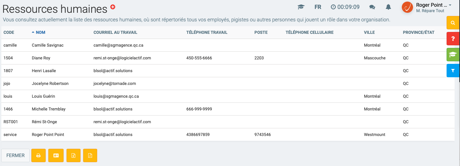This screenshot has height=166, width=460.
Task: Click the red plus icon to add resource
Action: [113, 7]
